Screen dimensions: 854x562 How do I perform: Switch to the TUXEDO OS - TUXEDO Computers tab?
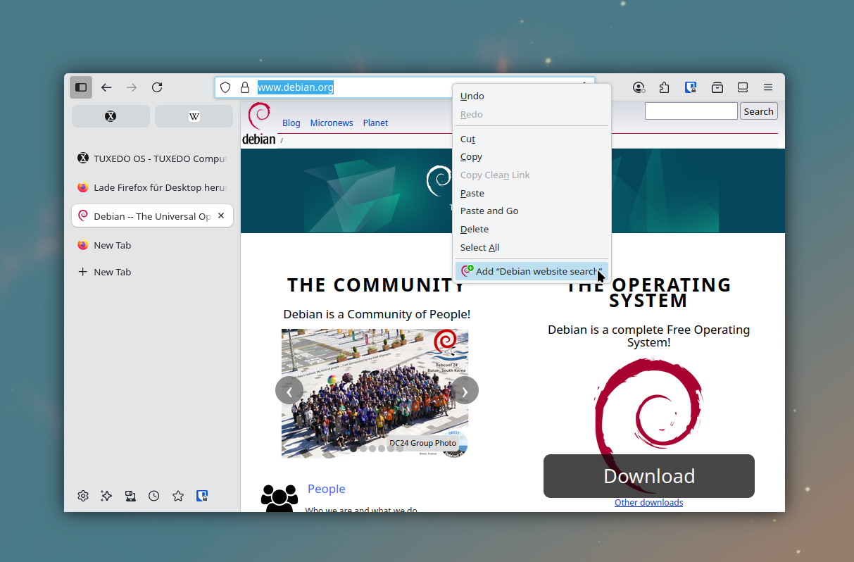click(152, 158)
